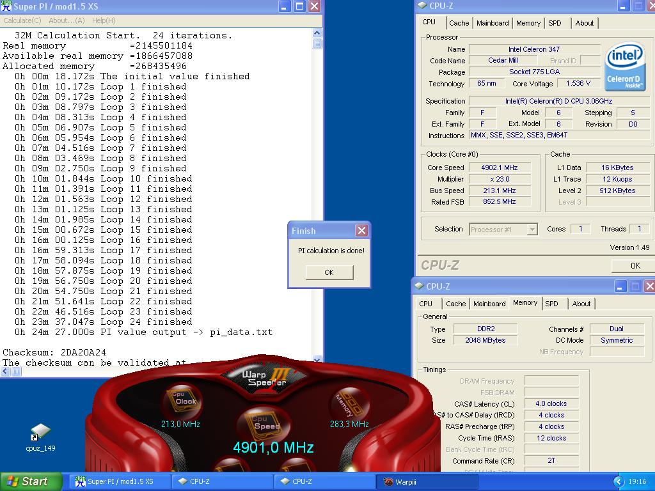Open About tab in lower CPU-Z window
Screen dimensions: 655x491
tap(581, 304)
